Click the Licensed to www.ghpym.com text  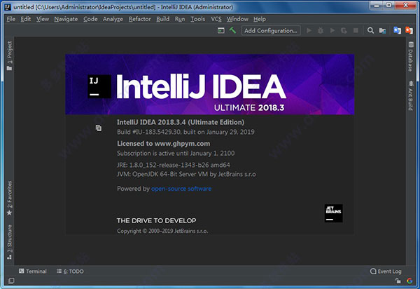coord(163,144)
